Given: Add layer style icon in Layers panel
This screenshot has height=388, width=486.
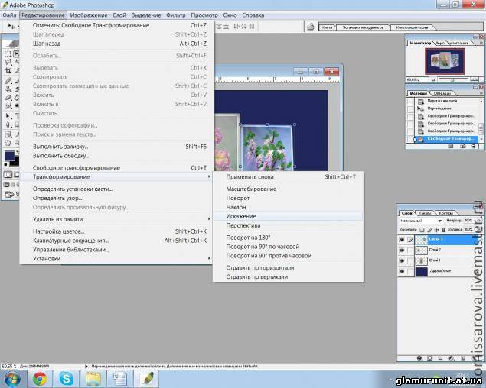Looking at the screenshot, I should click(x=419, y=358).
